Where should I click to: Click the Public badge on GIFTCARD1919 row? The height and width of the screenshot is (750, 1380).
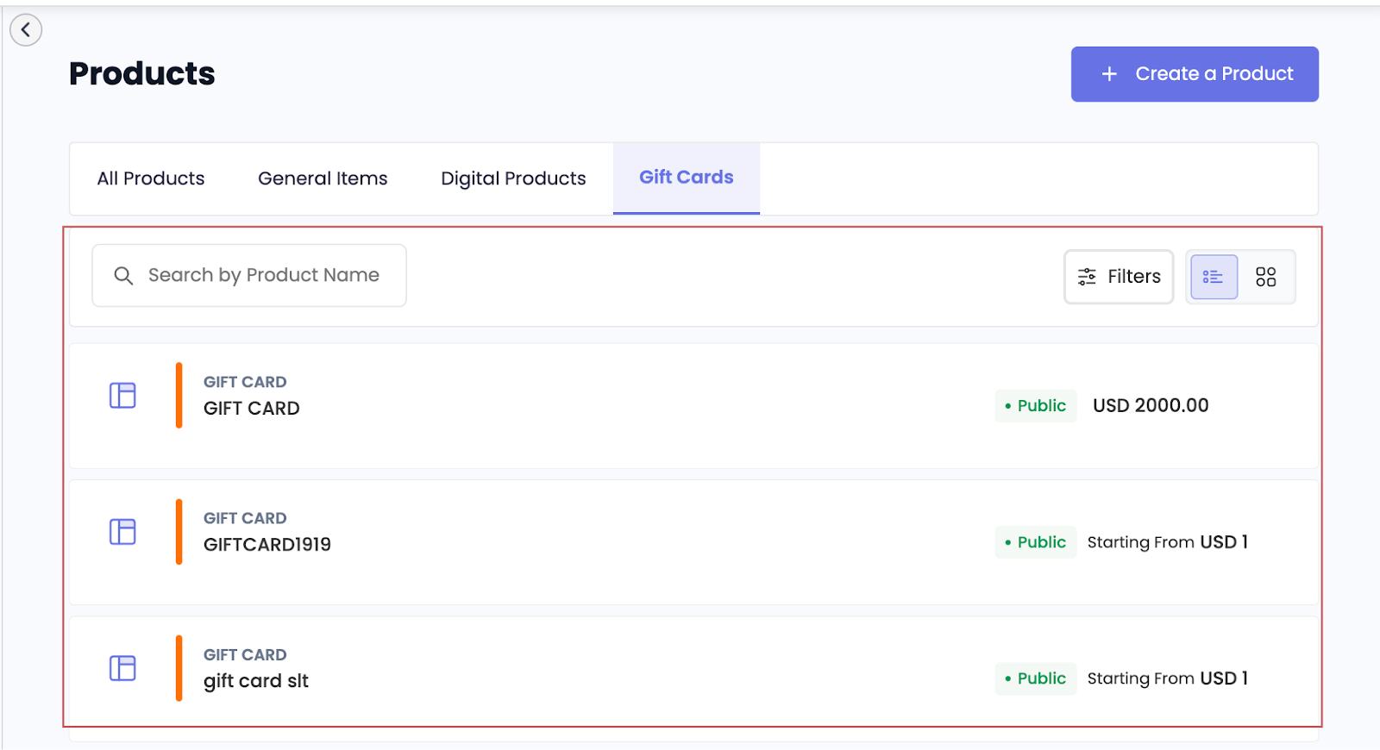1036,542
